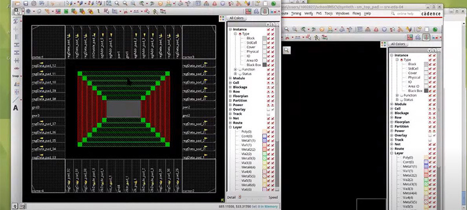Click the fit-to-window zoom icon in left toolbar
This screenshot has width=467, height=210.
coord(109,3)
